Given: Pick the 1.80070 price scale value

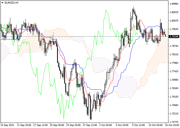Looking at the screenshot, I should 174,21.
